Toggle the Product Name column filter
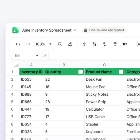 (x=121, y=72)
